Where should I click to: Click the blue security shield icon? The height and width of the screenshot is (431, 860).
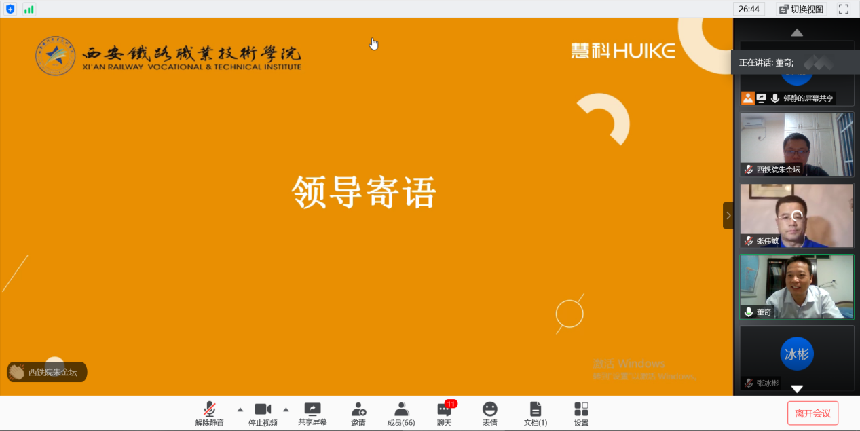point(10,9)
